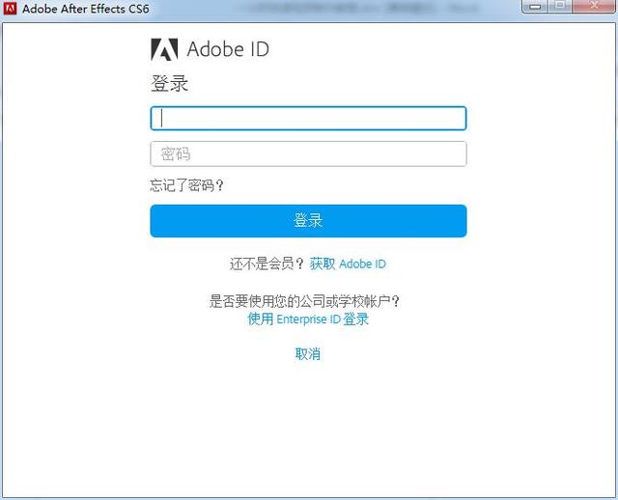The image size is (618, 500).
Task: Click the After Effects title bar icon
Action: pyautogui.click(x=10, y=9)
